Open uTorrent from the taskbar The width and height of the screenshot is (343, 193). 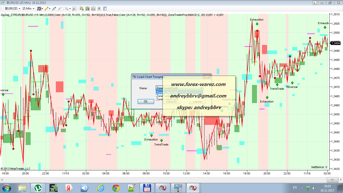pyautogui.click(x=38, y=188)
